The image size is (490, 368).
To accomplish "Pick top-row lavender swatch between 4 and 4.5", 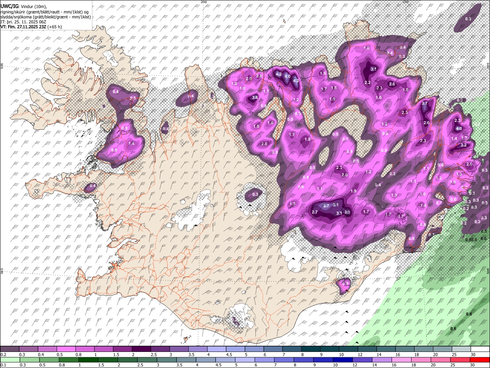I will coord(216,349).
